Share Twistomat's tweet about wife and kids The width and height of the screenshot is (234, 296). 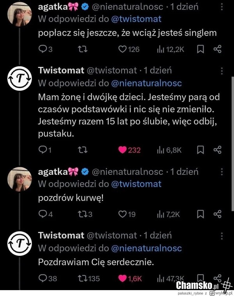pyautogui.click(x=218, y=150)
